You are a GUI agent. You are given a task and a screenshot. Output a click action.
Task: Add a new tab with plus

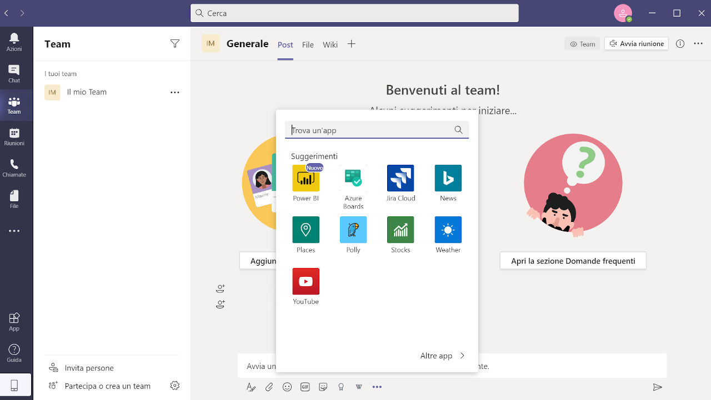tap(351, 44)
